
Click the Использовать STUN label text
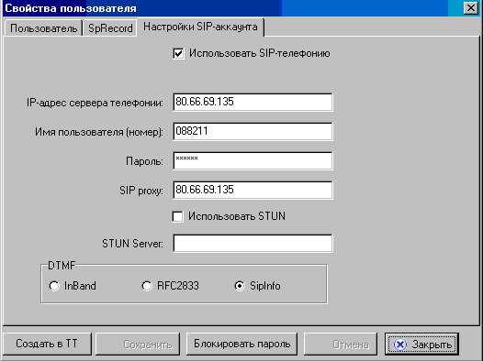[x=237, y=216]
